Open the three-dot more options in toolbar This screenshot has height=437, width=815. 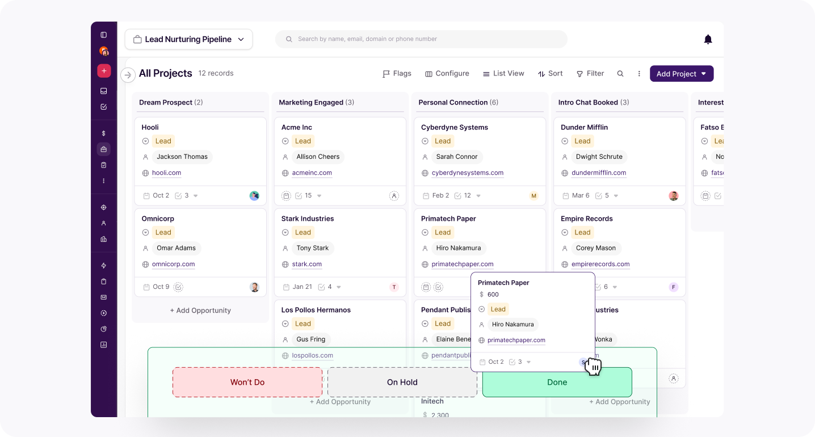[x=639, y=74]
